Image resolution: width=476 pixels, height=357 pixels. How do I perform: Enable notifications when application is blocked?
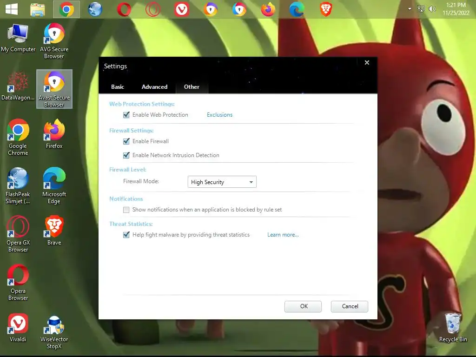coord(126,210)
